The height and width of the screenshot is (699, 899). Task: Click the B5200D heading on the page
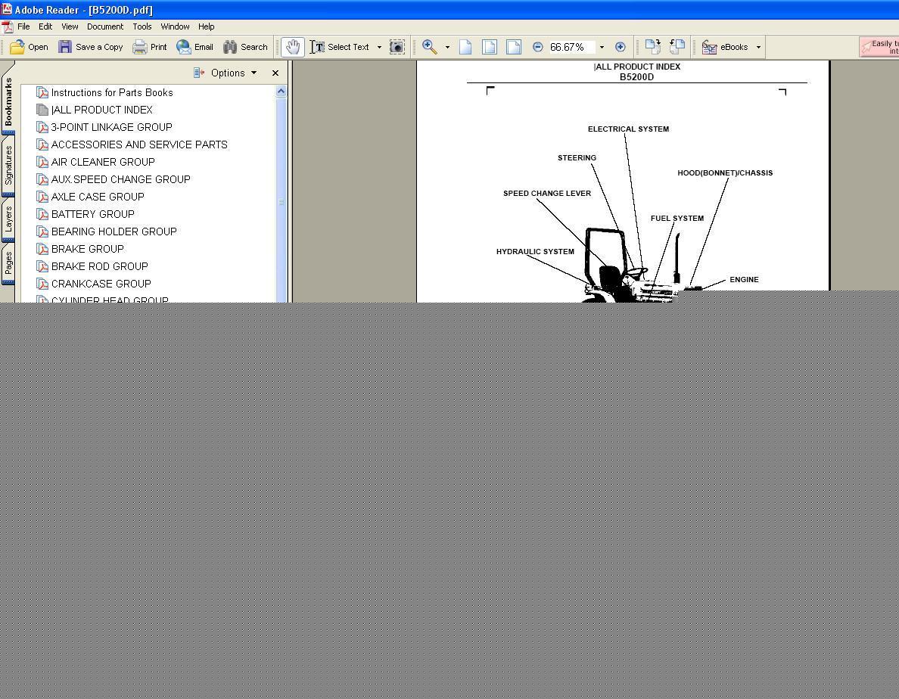click(636, 77)
